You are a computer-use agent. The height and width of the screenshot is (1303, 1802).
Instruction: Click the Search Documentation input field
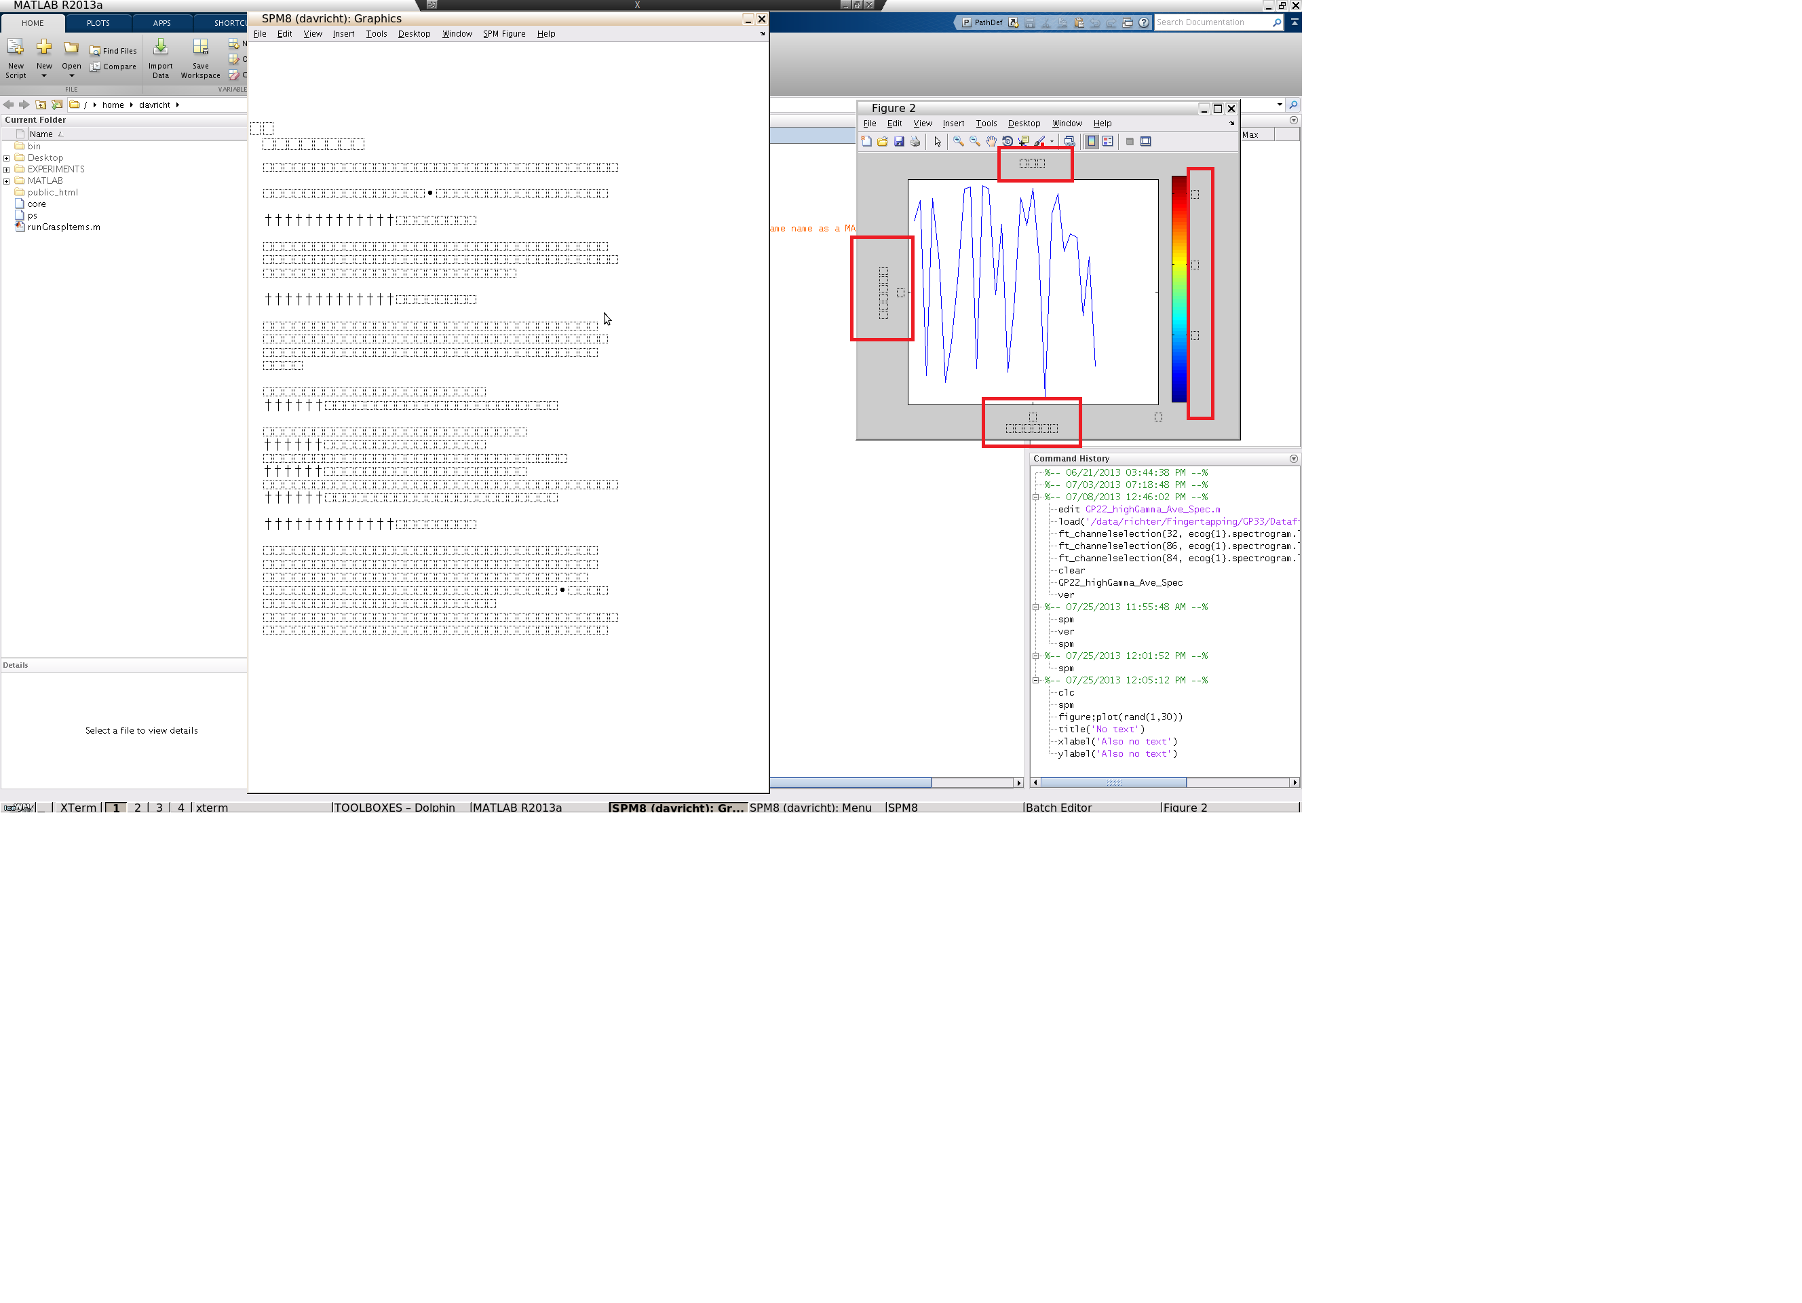point(1212,22)
